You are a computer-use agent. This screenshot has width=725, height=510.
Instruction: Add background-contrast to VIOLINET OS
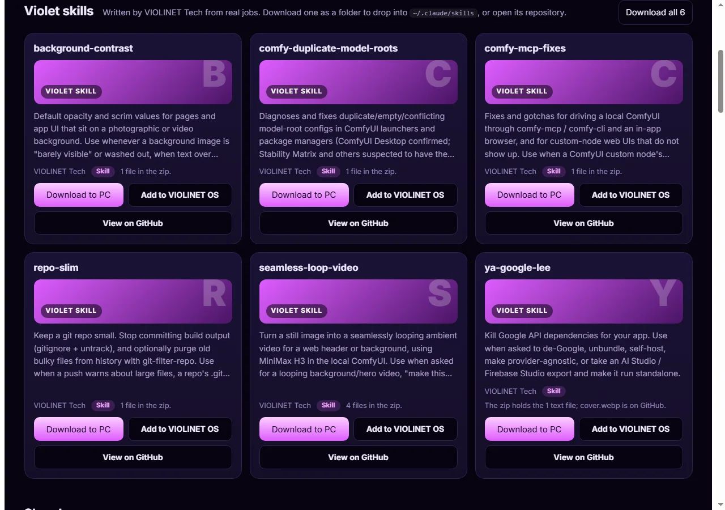(180, 195)
